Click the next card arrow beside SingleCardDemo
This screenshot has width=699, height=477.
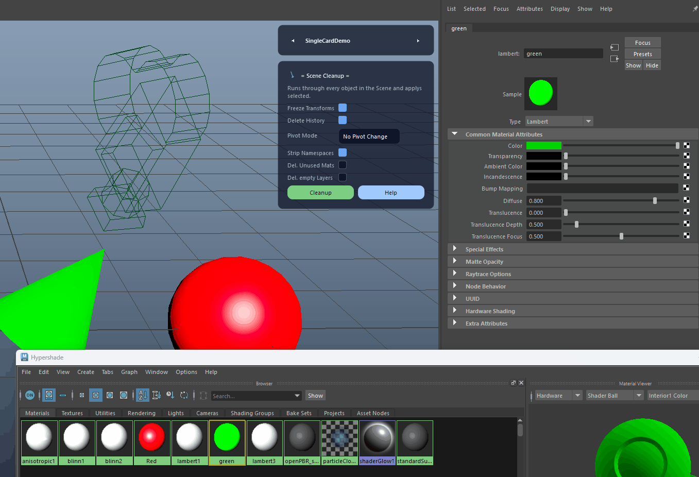[418, 41]
